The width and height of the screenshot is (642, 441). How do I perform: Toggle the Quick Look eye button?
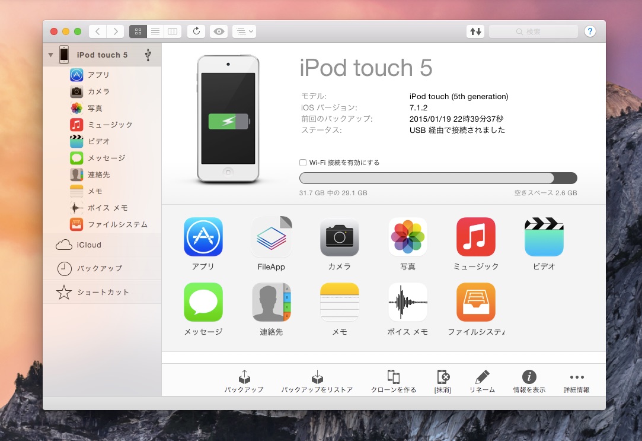click(x=219, y=31)
